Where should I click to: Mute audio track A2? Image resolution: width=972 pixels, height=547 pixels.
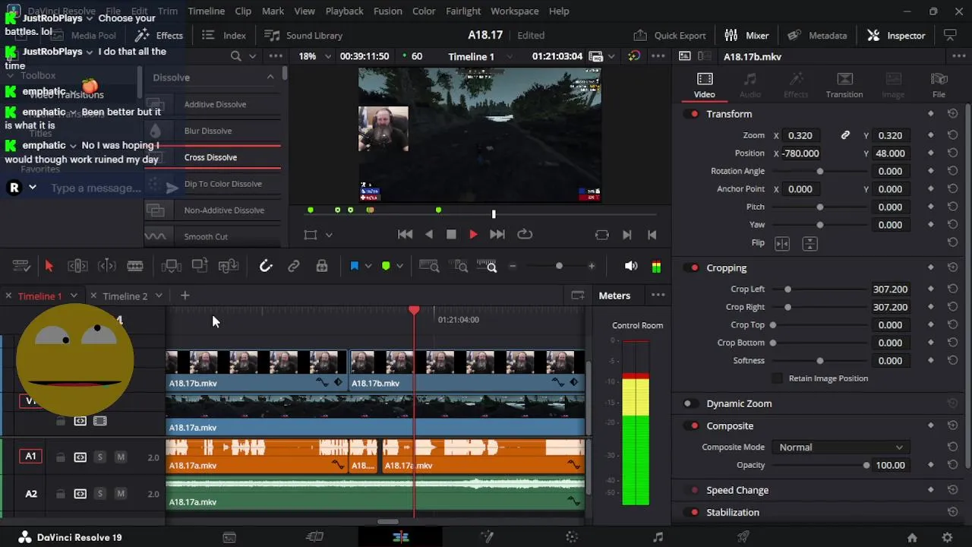[x=120, y=494]
